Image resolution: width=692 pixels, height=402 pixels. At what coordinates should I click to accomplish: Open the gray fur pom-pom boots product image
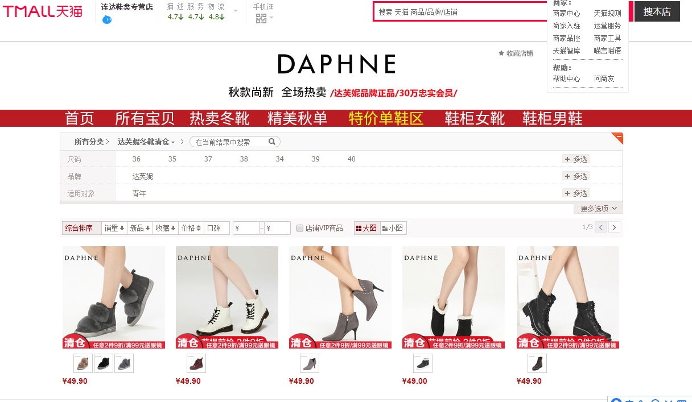tap(114, 297)
